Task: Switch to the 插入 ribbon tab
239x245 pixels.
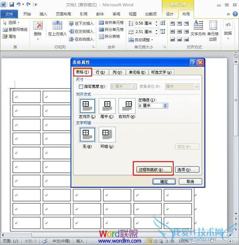Action: point(43,14)
